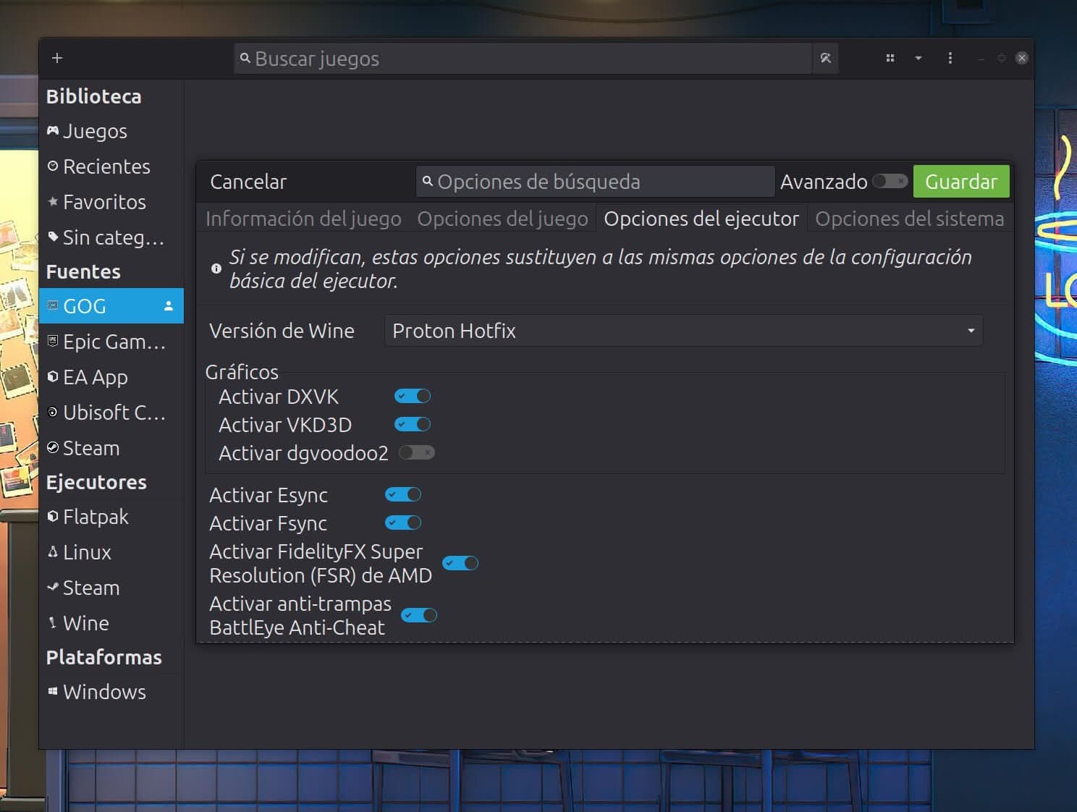Turn off Activar Esync toggle

click(x=403, y=495)
